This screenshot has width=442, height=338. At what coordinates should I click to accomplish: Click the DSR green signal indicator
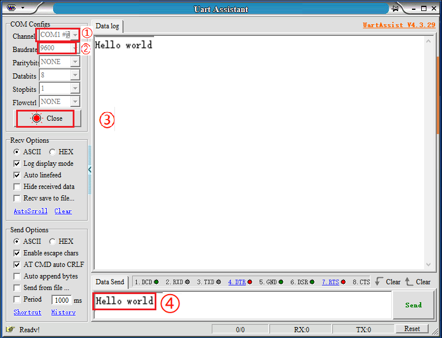(312, 282)
